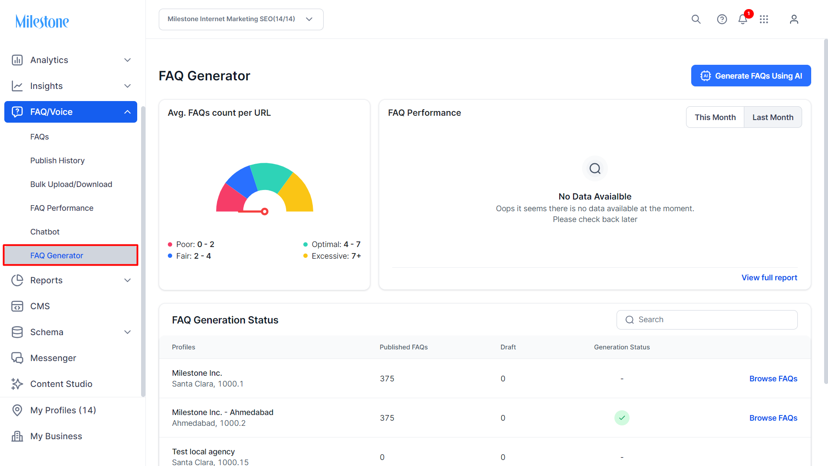Viewport: 828px width, 466px height.
Task: Open the user account icon
Action: 794,19
